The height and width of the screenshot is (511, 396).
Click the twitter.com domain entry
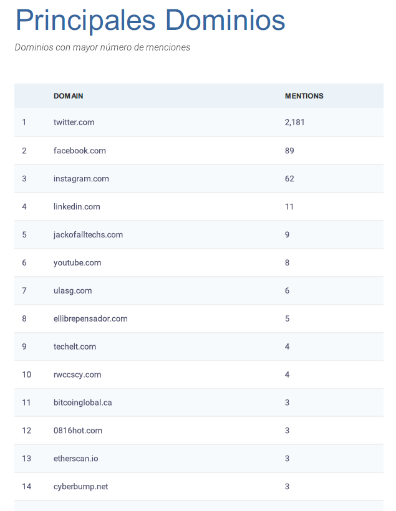tap(74, 122)
